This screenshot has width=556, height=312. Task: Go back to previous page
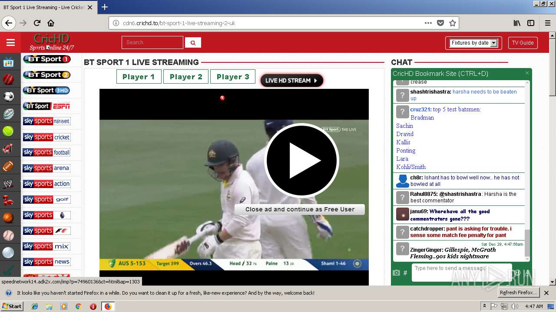pyautogui.click(x=9, y=23)
